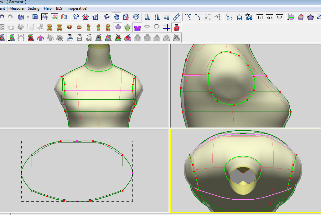321x215 pixels.
Task: Select the 4x4 grid size button
Action: coord(269,17)
